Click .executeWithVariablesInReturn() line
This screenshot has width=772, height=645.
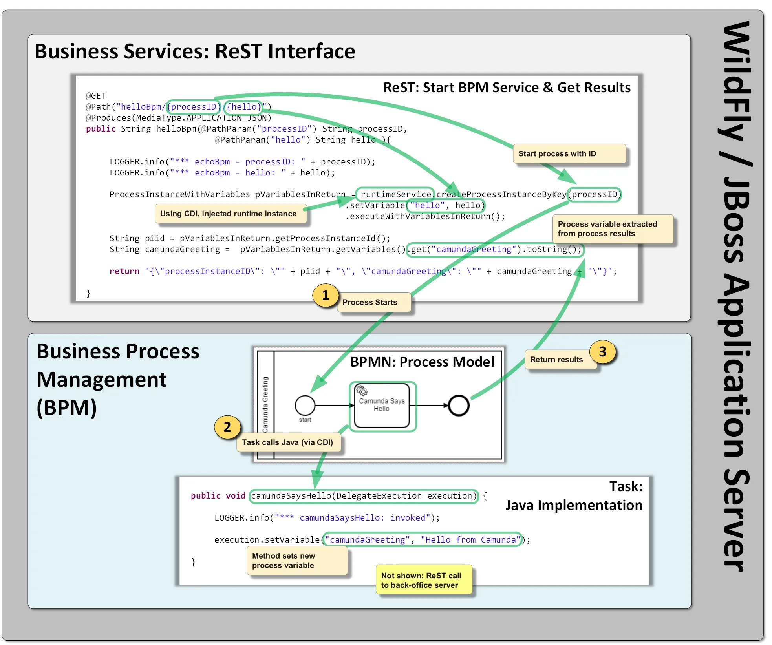[425, 216]
